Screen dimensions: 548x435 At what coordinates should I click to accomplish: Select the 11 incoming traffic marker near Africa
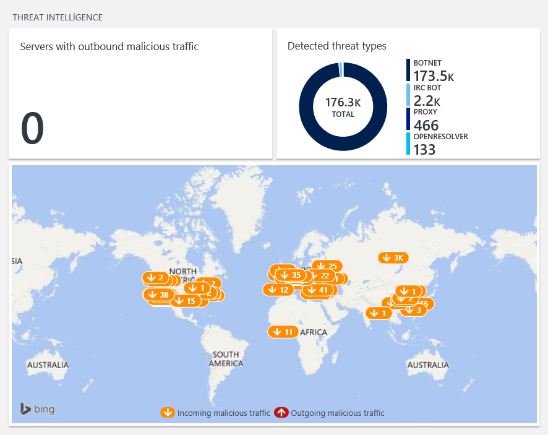pos(283,332)
